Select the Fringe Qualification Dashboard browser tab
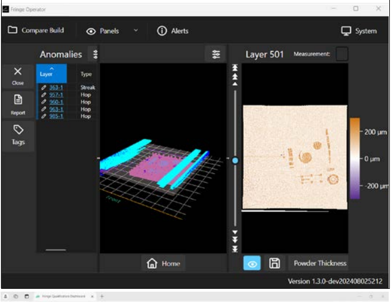The image size is (391, 302). click(x=63, y=296)
